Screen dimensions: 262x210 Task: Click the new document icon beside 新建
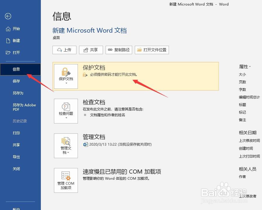coord(8,40)
